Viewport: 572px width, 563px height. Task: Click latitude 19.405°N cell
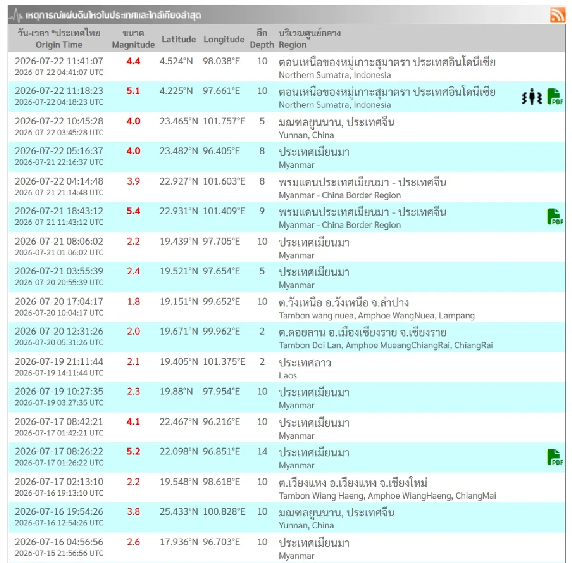179,362
